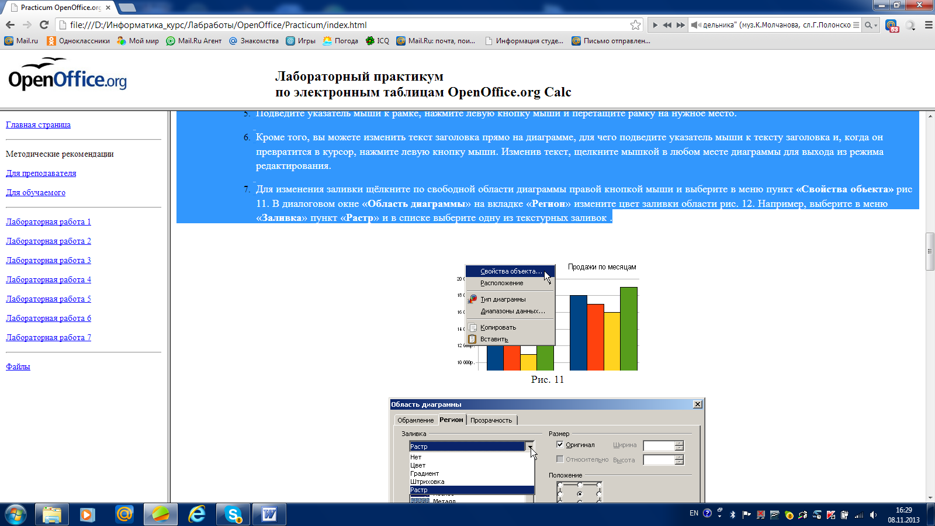The image size is (935, 526).
Task: Open the Файлы link
Action: pyautogui.click(x=18, y=366)
